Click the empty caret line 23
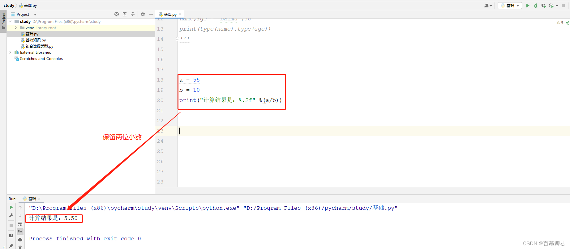The image size is (570, 249). [374, 131]
